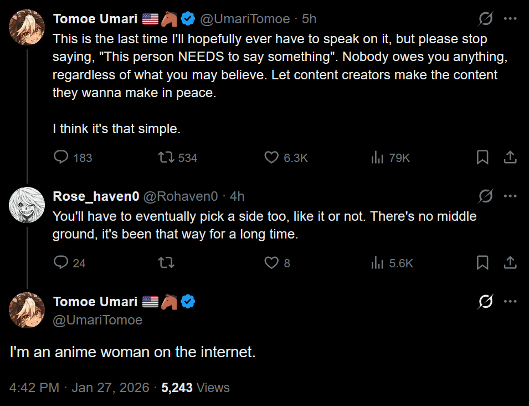Screen dimensions: 529x406
Task: Bookmark Rose_haven0's reply
Action: (x=482, y=262)
